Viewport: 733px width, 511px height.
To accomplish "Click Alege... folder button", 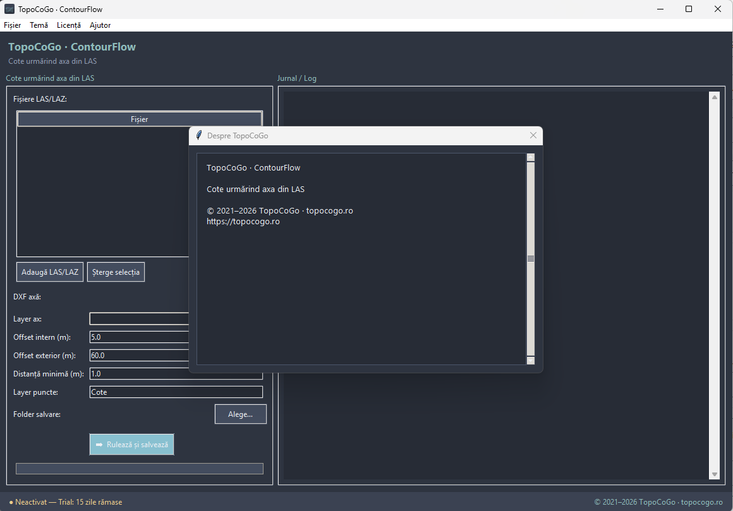I will click(241, 414).
